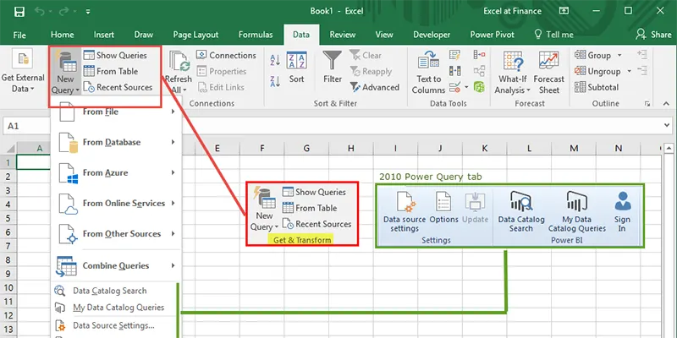Go to the Page Layout tab

195,35
